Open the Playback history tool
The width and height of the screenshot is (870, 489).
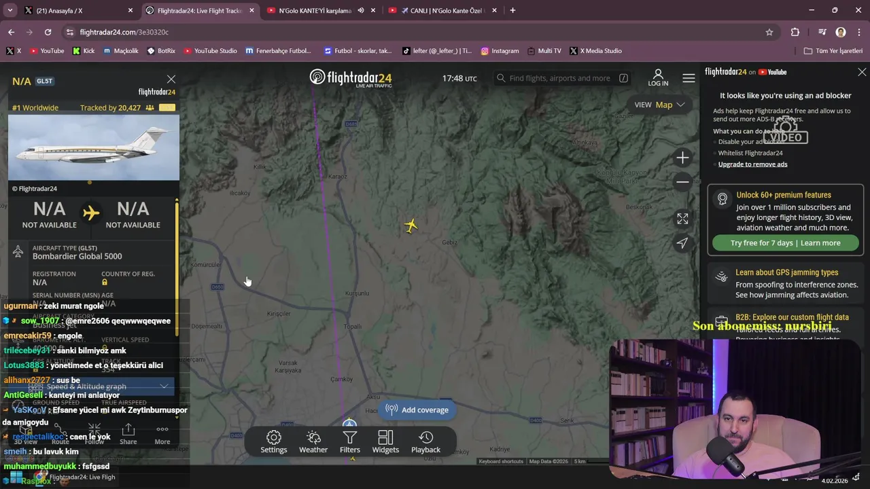pos(425,442)
